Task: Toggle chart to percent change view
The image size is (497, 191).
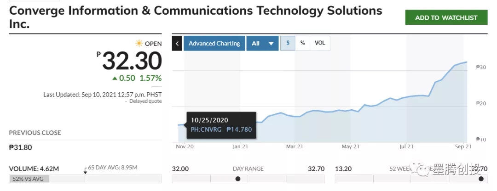Action: 302,43
